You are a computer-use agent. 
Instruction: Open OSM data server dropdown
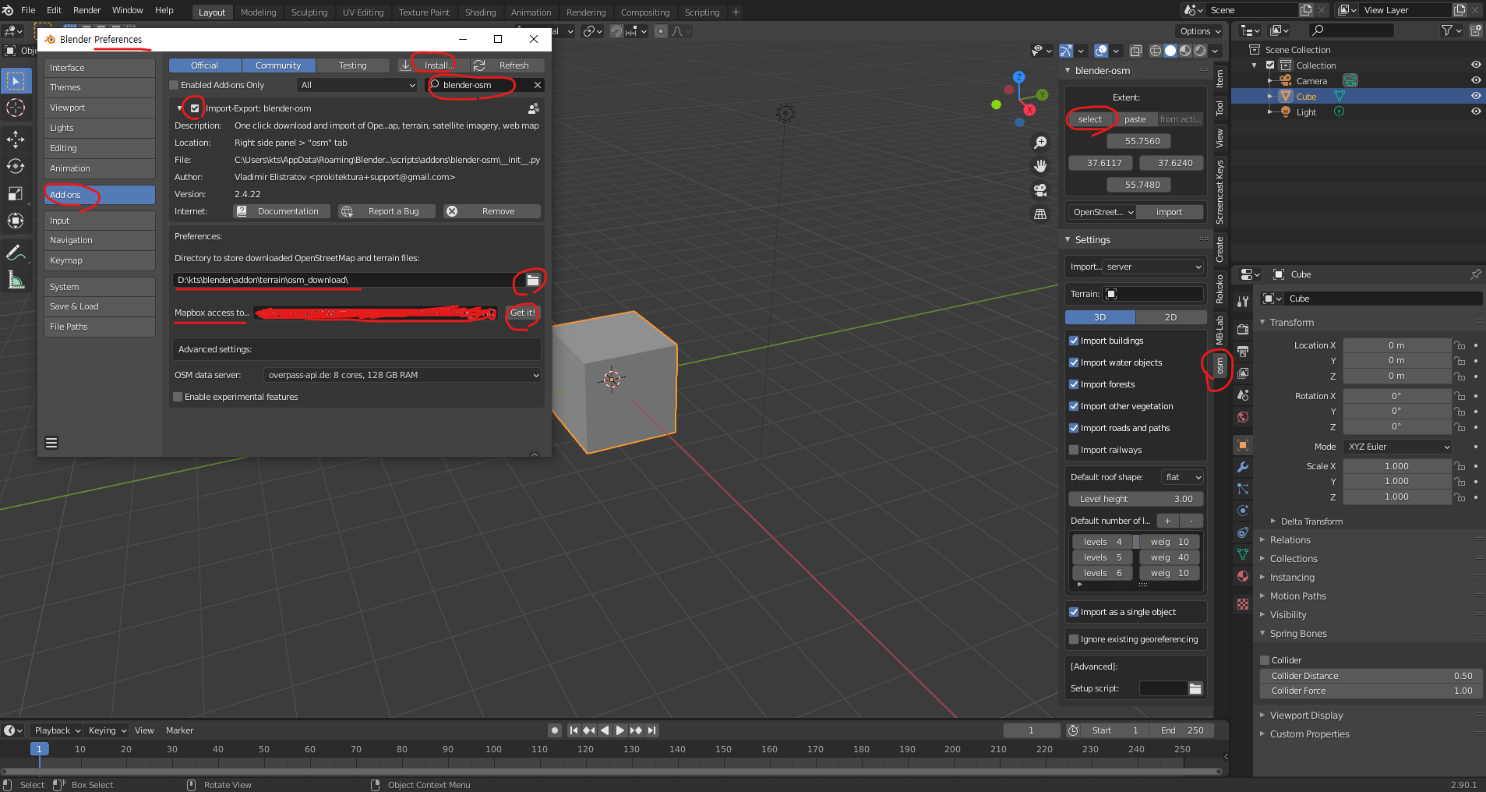coord(403,375)
